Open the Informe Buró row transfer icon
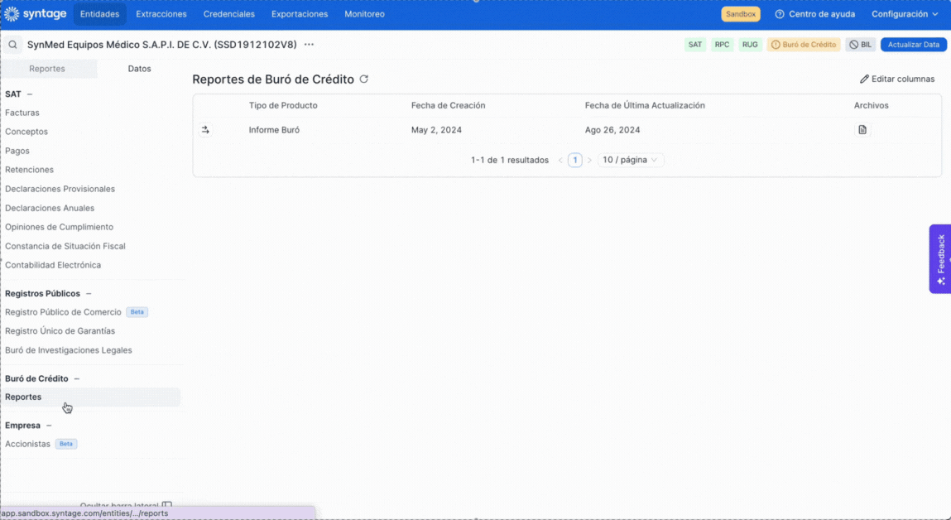951x520 pixels. (x=205, y=130)
